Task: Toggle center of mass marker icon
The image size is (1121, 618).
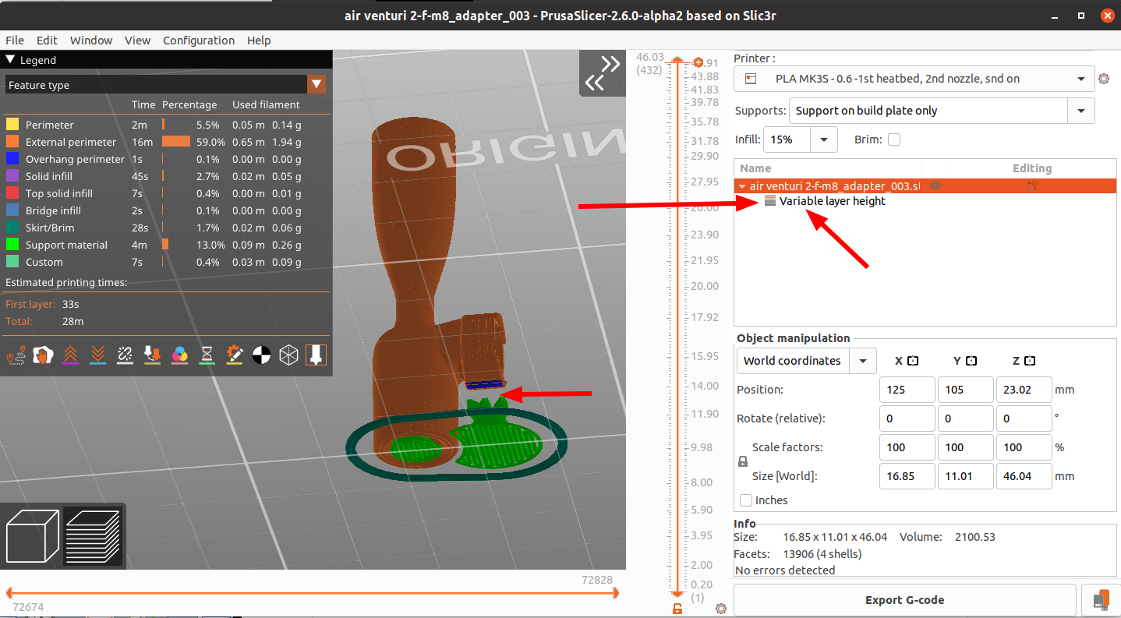Action: point(261,355)
